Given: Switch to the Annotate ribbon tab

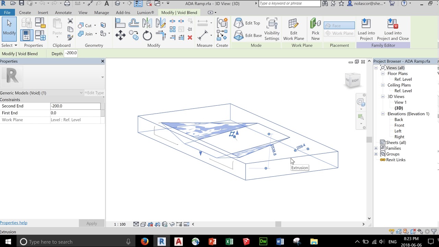Looking at the screenshot, I should click(x=63, y=12).
